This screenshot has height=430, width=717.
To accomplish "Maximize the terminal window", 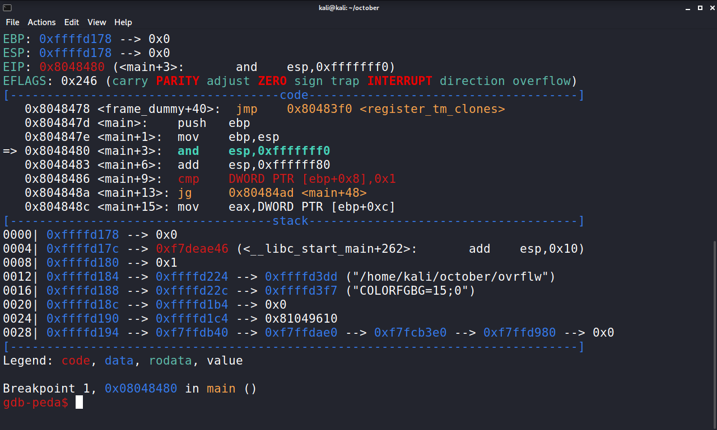I will (700, 8).
